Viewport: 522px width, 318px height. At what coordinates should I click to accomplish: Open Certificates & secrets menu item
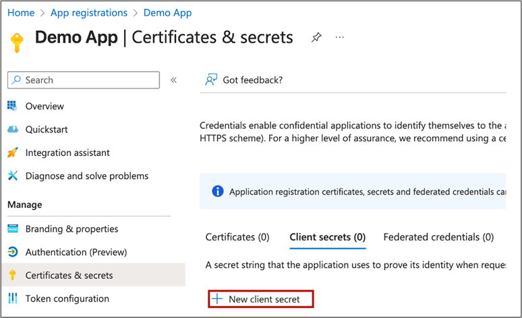point(69,275)
